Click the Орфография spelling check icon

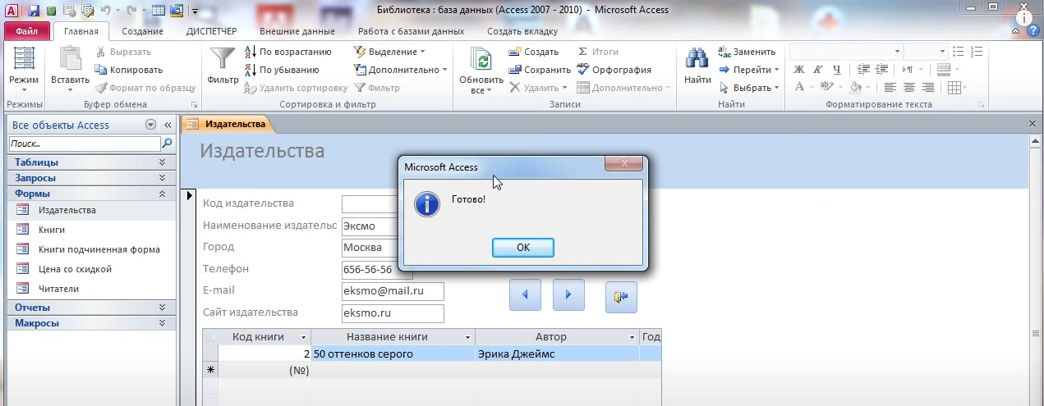click(x=583, y=70)
